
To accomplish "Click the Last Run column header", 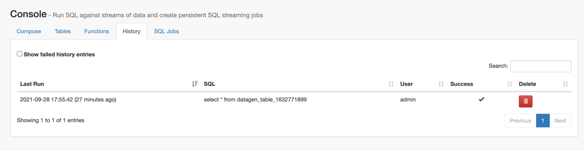I will (32, 84).
